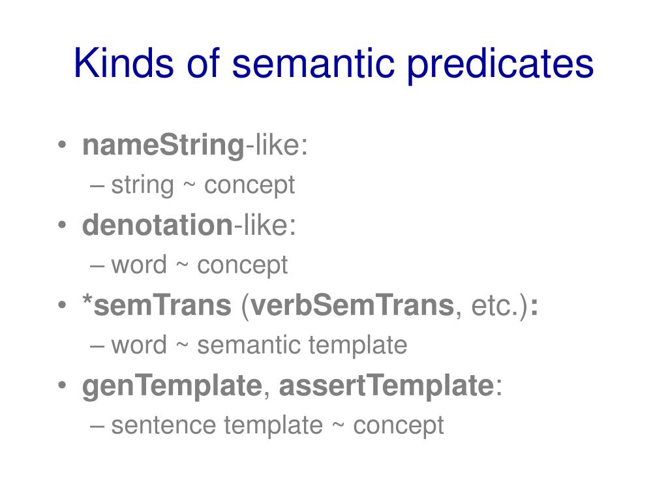Click the text string ~ concept

(203, 185)
